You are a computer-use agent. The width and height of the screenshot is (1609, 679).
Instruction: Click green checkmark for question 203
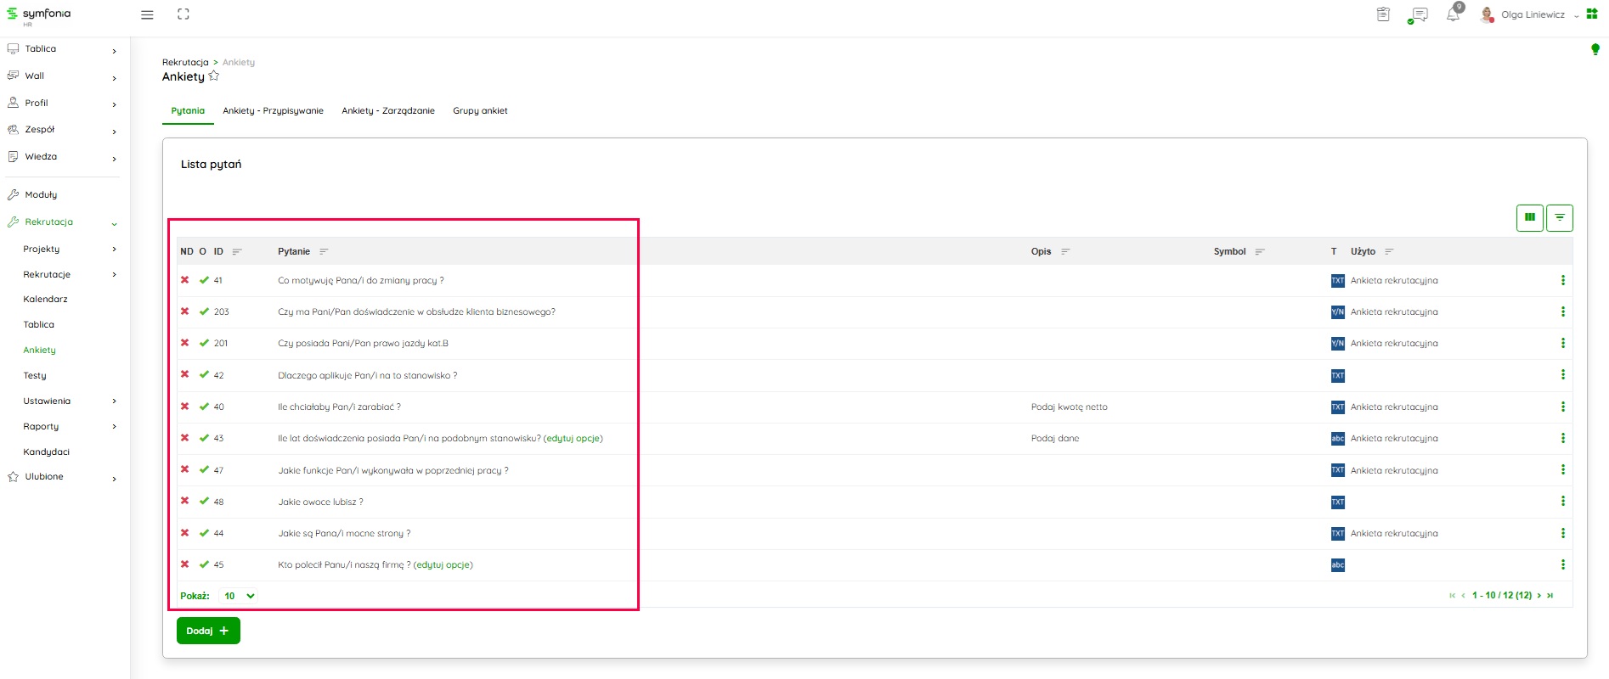204,311
